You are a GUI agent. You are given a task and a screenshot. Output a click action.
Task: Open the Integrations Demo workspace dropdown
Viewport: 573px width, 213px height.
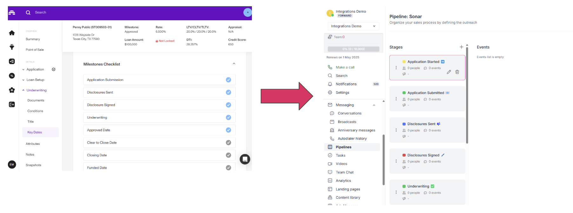coord(353,26)
